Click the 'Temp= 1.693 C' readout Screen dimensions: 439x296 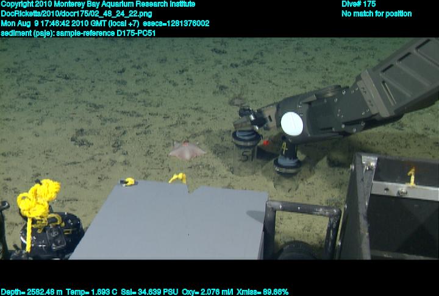91,292
